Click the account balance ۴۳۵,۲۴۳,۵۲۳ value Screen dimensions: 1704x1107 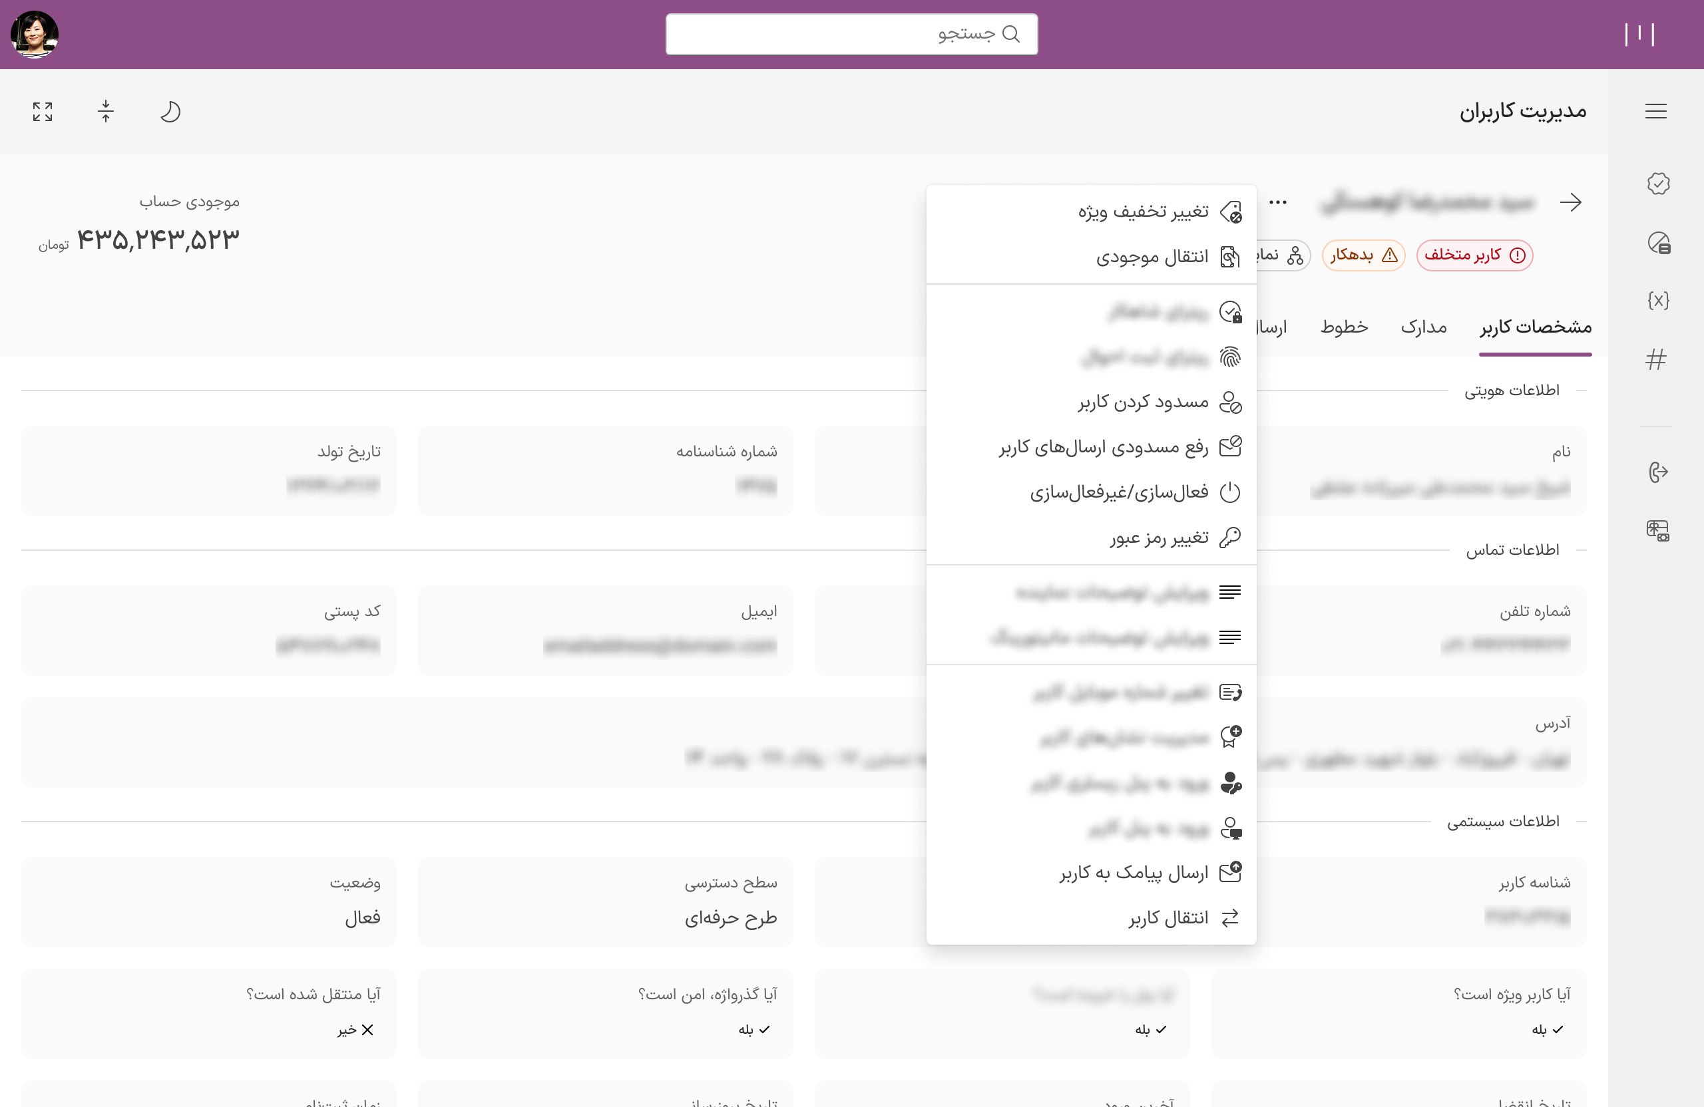pos(158,239)
